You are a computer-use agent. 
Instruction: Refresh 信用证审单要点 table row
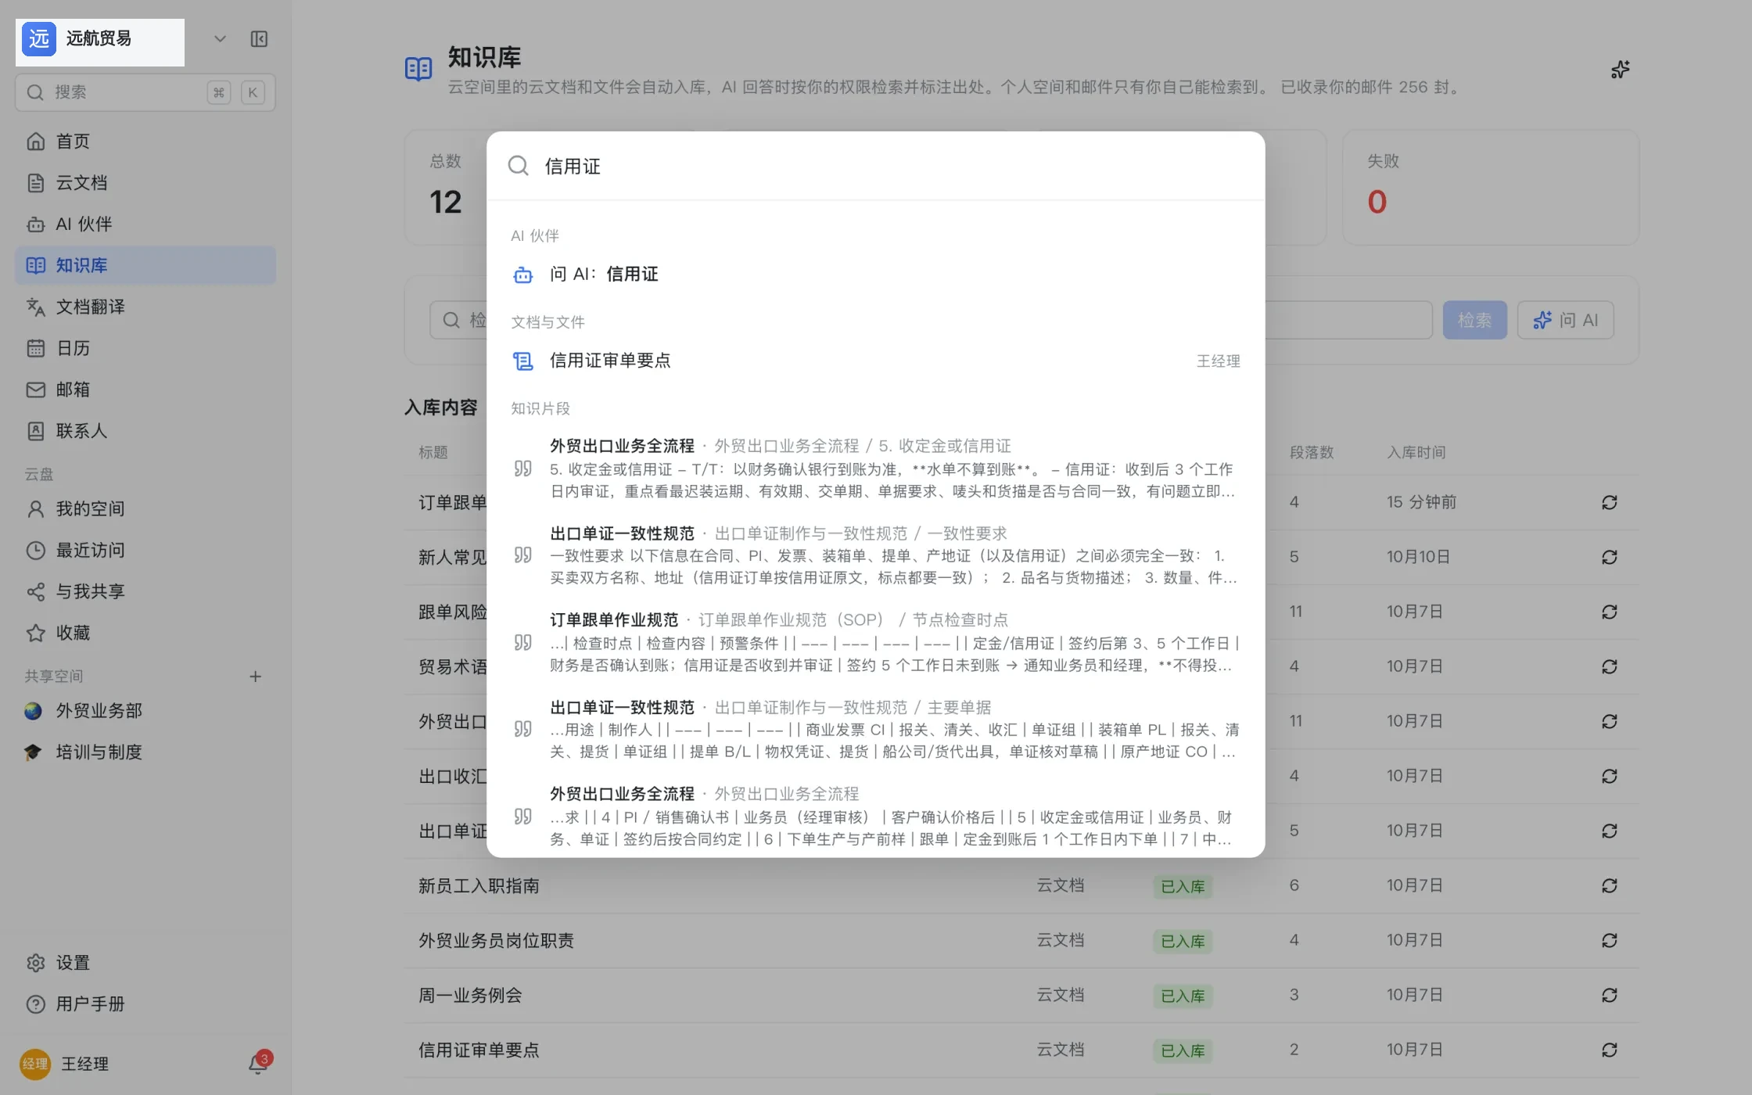click(1609, 1050)
